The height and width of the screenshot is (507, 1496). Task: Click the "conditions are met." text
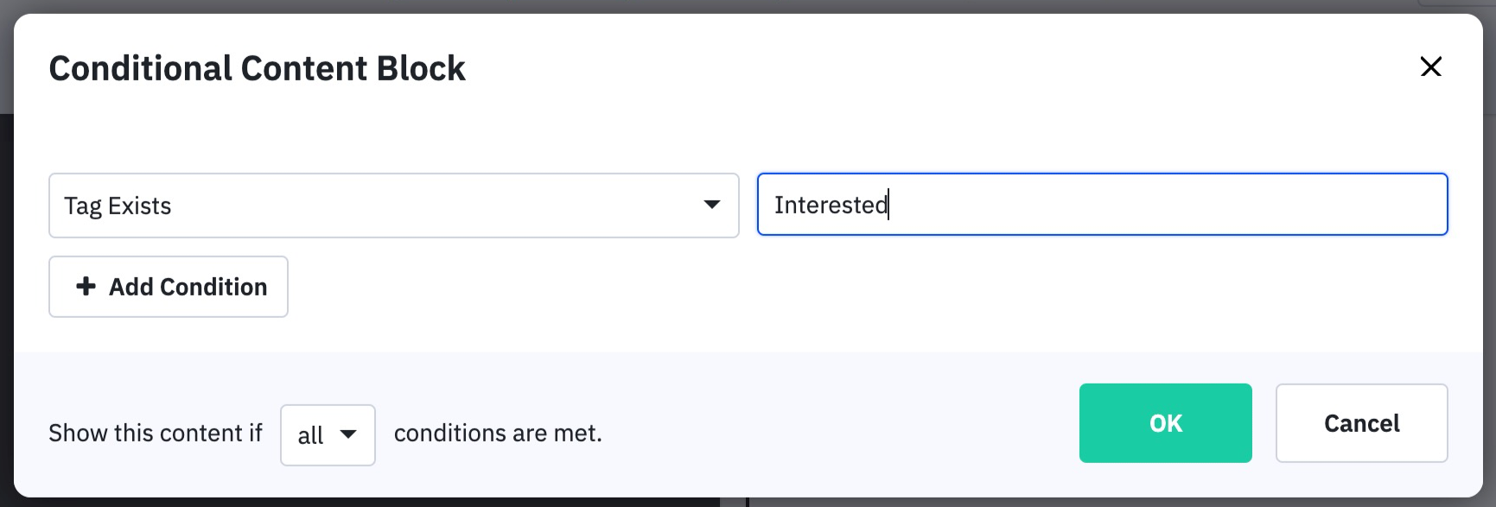498,433
